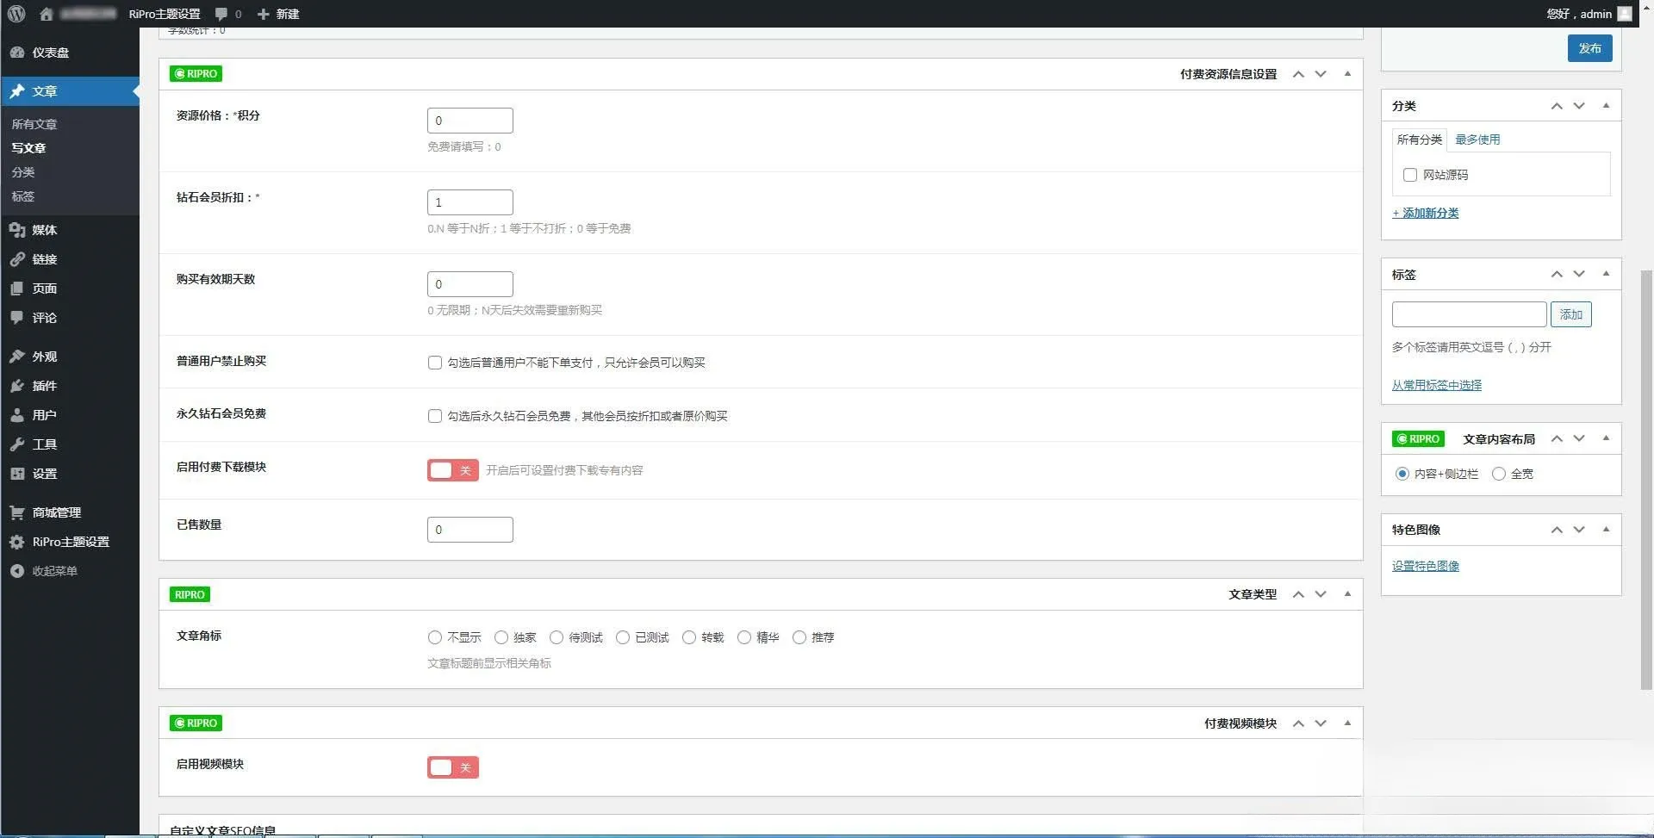
Task: Collapse 付费资源信息设置 panel triangle
Action: coord(1347,74)
